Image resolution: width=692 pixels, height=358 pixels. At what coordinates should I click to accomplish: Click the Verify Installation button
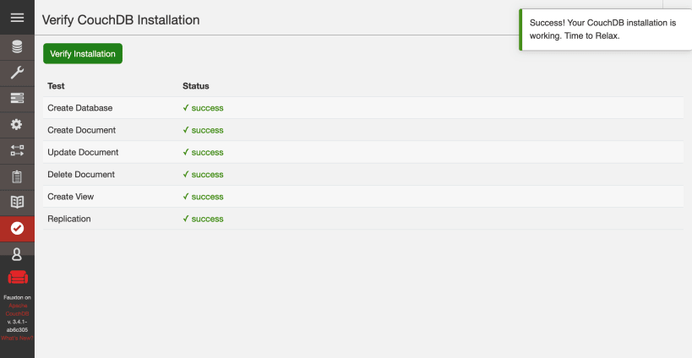83,54
